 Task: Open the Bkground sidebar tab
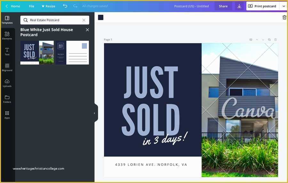[x=7, y=67]
